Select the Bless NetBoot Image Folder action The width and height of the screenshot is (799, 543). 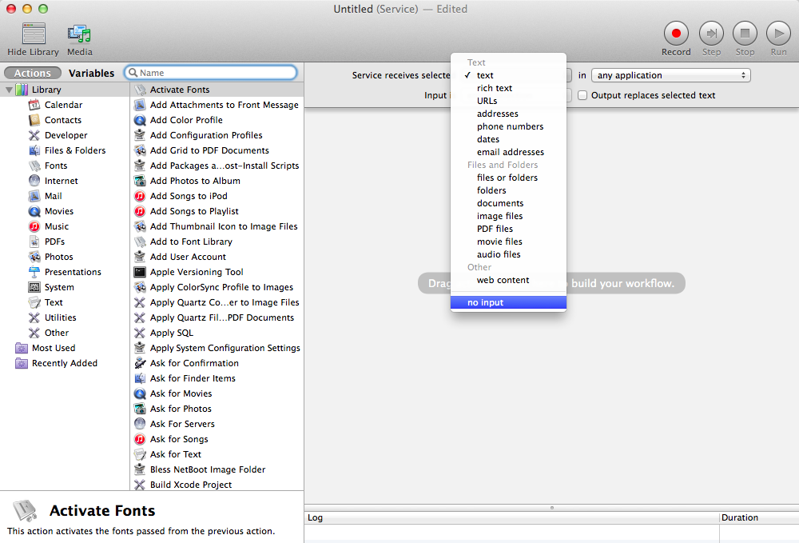(217, 469)
